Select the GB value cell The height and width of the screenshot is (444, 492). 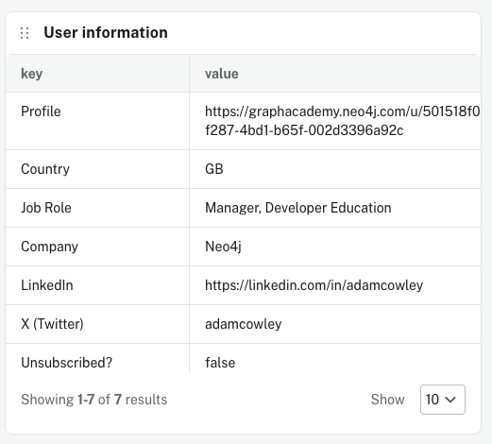[335, 169]
